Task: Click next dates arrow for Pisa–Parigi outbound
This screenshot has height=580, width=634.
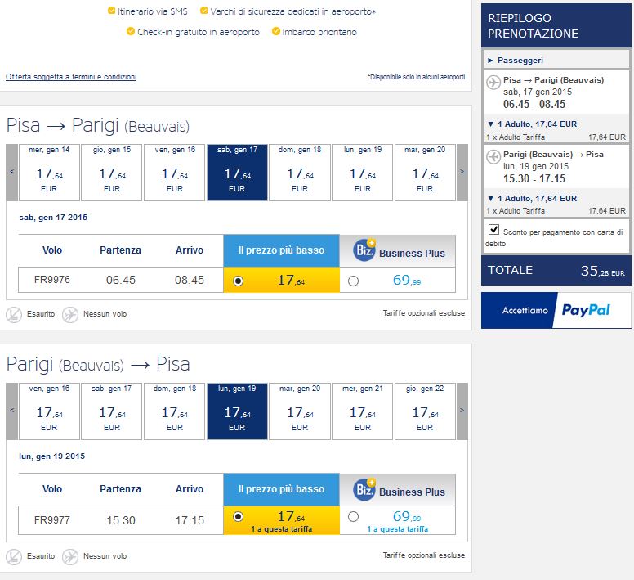Action: (462, 172)
